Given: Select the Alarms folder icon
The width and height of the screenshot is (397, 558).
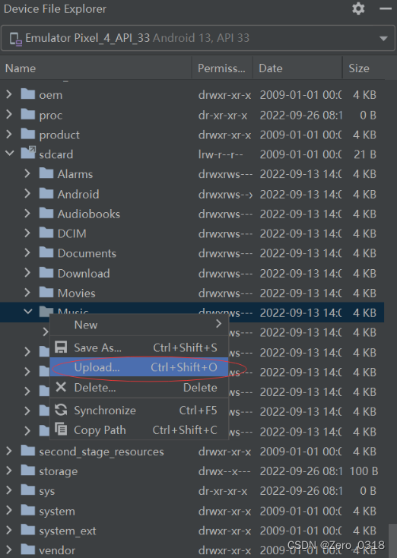Looking at the screenshot, I should [46, 173].
